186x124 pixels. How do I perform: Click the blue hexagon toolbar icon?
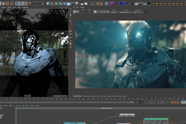[121, 3]
